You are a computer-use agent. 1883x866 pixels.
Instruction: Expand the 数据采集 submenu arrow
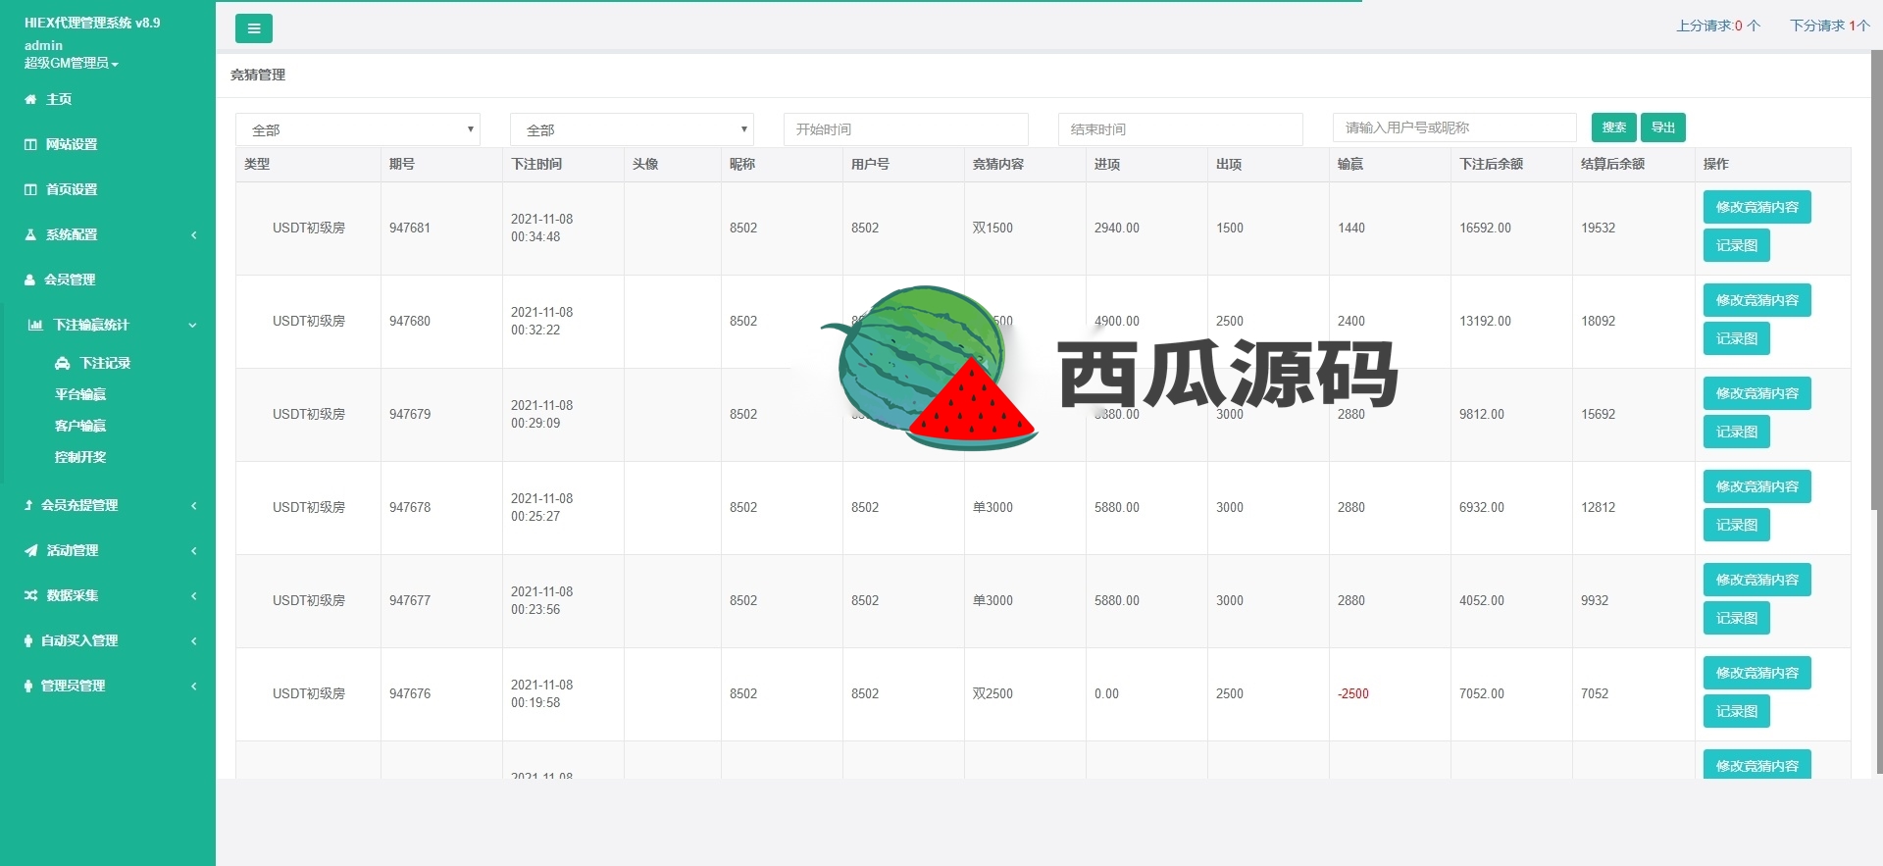194,595
